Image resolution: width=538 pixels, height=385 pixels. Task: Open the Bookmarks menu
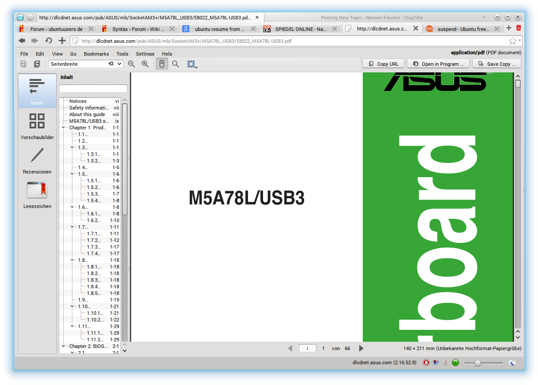(x=96, y=54)
